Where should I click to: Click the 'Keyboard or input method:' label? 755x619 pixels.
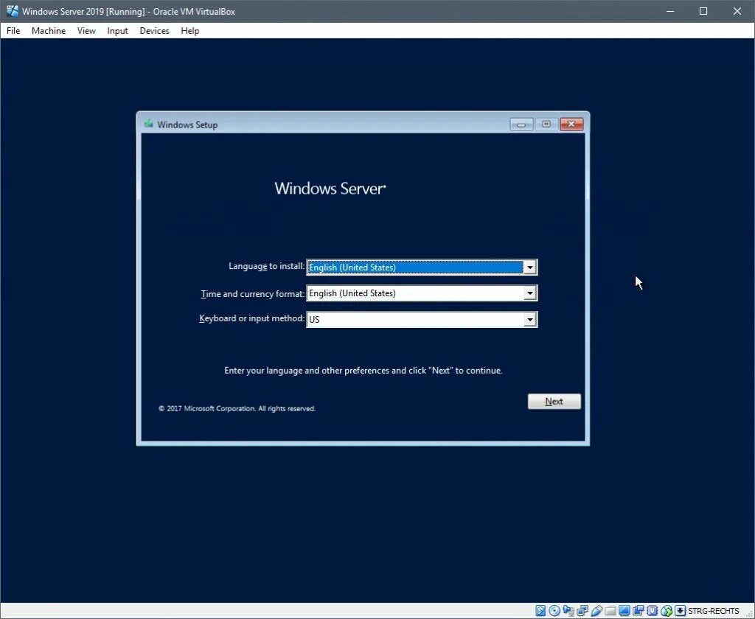pyautogui.click(x=252, y=318)
